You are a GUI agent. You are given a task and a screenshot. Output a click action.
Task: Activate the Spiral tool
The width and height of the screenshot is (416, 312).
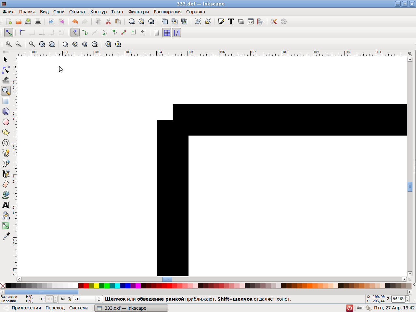tap(6, 143)
